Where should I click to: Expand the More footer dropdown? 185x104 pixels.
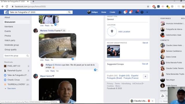[118, 86]
